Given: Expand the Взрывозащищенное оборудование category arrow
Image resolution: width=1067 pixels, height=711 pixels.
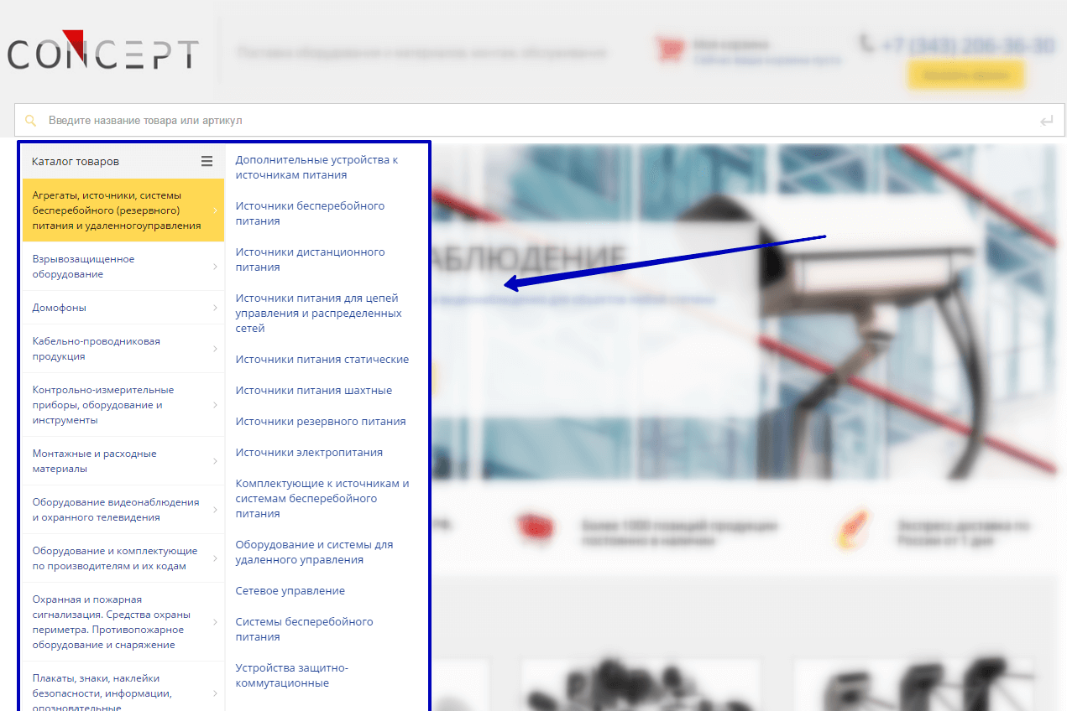Looking at the screenshot, I should [215, 267].
